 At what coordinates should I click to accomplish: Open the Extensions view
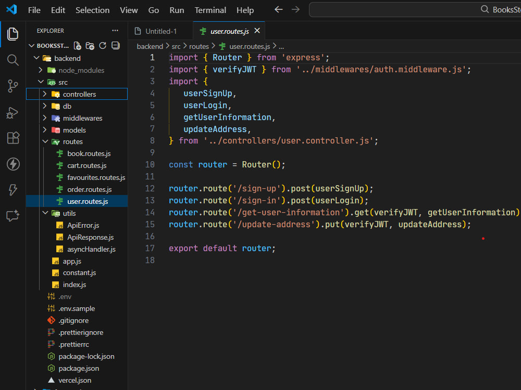tap(13, 138)
